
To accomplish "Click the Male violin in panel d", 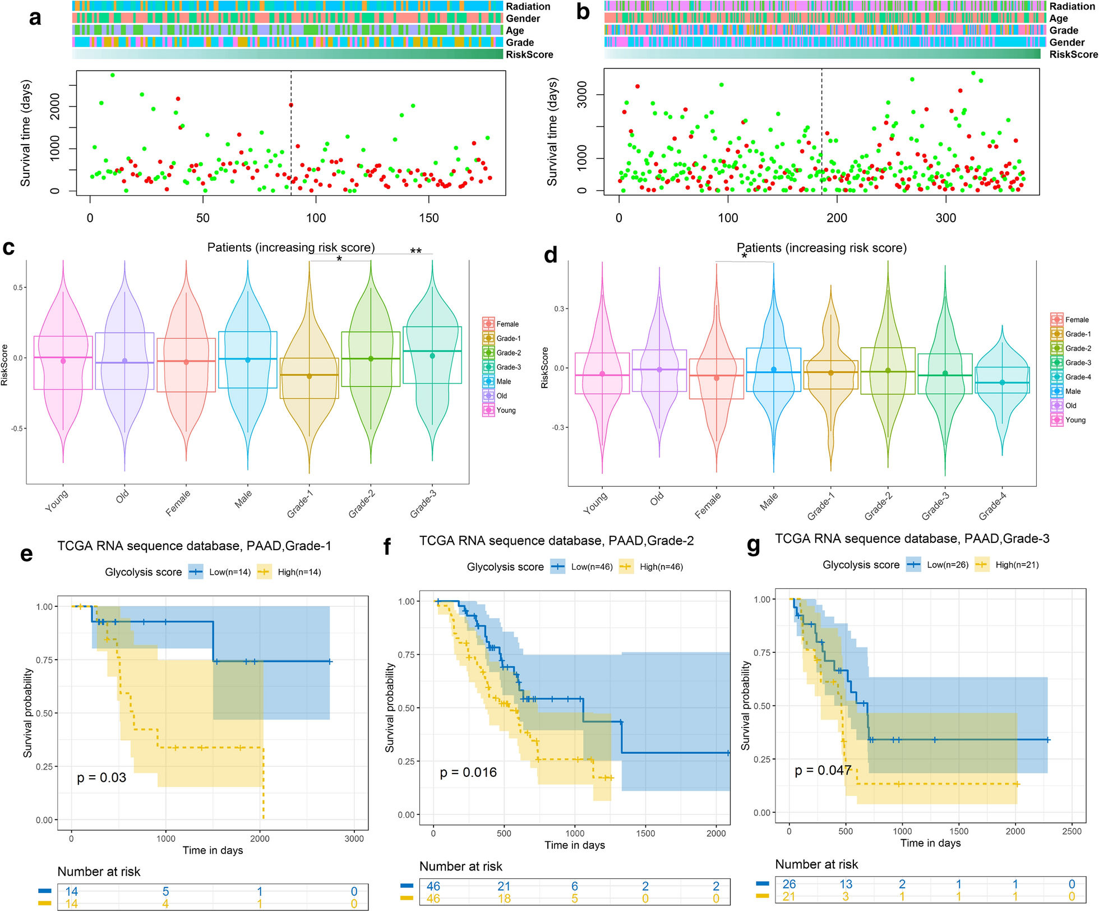I will click(774, 367).
